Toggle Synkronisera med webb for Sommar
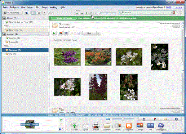The image size is (186, 134). click(x=175, y=26)
